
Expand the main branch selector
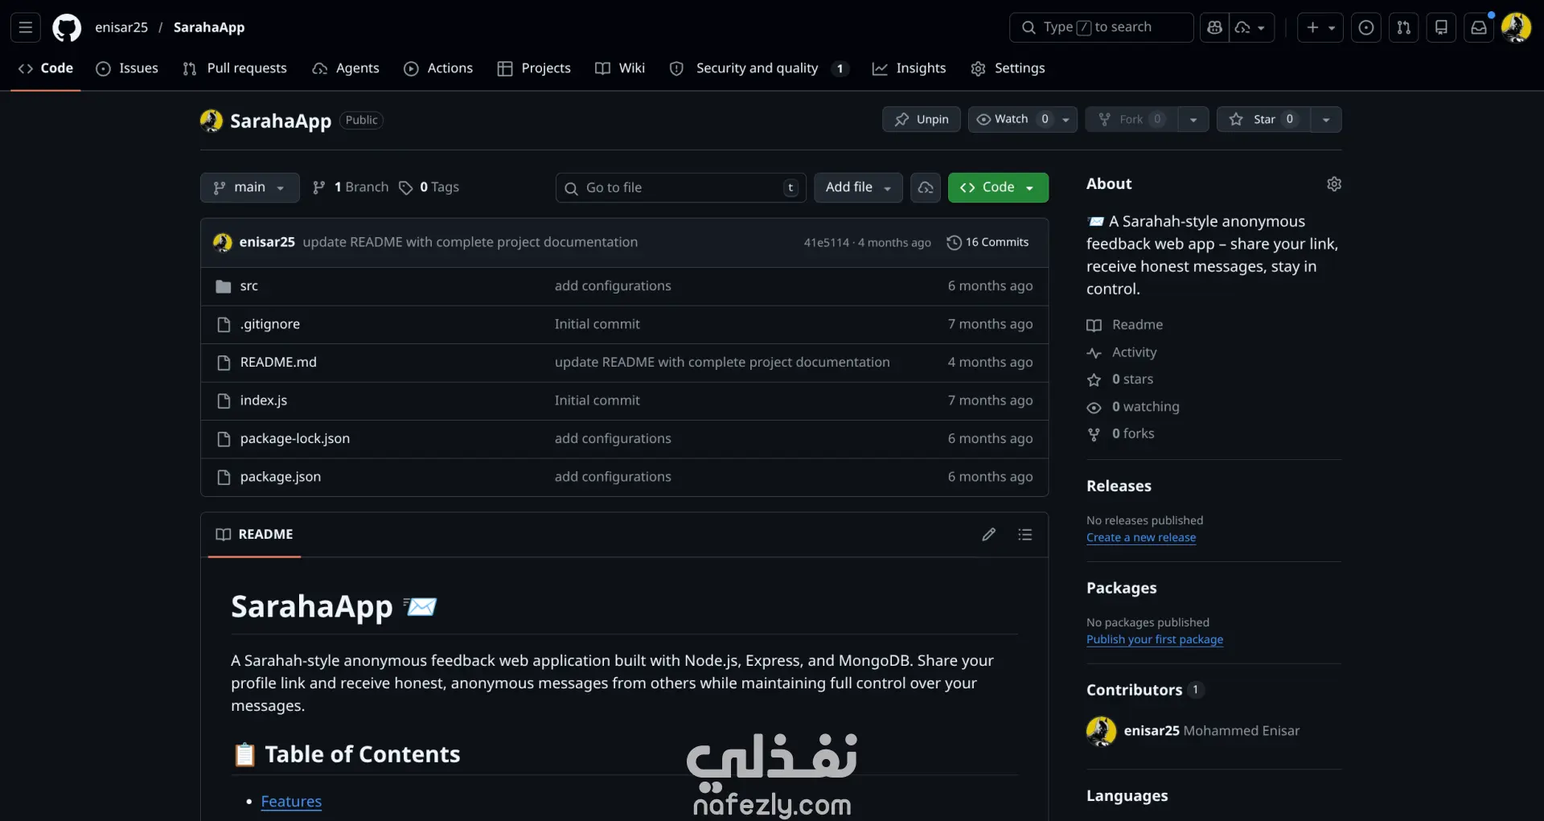(250, 187)
